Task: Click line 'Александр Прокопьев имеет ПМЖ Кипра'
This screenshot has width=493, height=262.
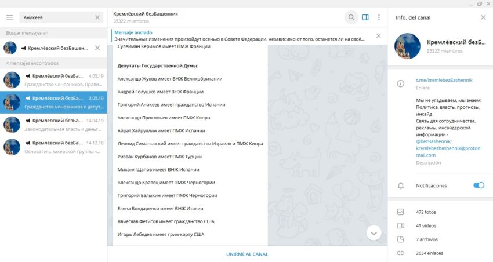Action: pyautogui.click(x=164, y=118)
